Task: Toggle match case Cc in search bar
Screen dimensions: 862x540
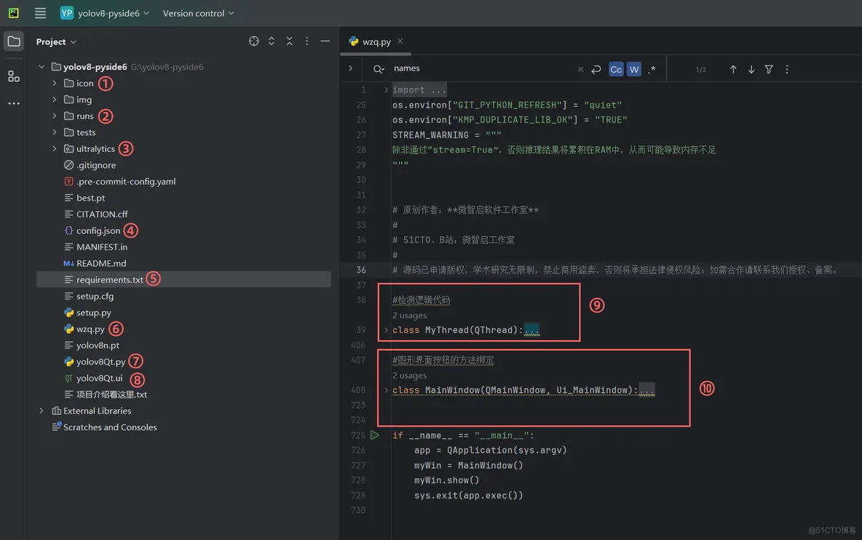Action: click(x=615, y=69)
